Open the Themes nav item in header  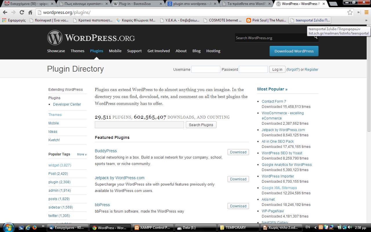tap(77, 51)
